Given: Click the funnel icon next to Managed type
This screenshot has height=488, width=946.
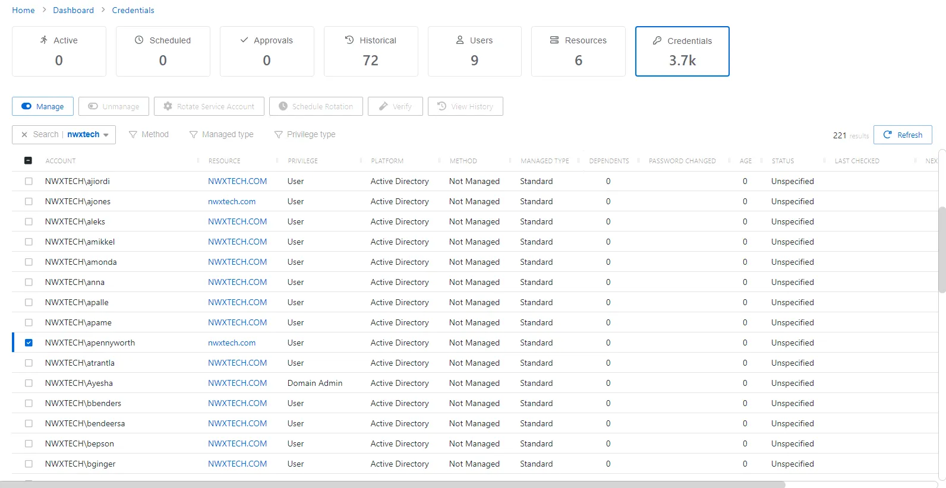Looking at the screenshot, I should pos(193,135).
